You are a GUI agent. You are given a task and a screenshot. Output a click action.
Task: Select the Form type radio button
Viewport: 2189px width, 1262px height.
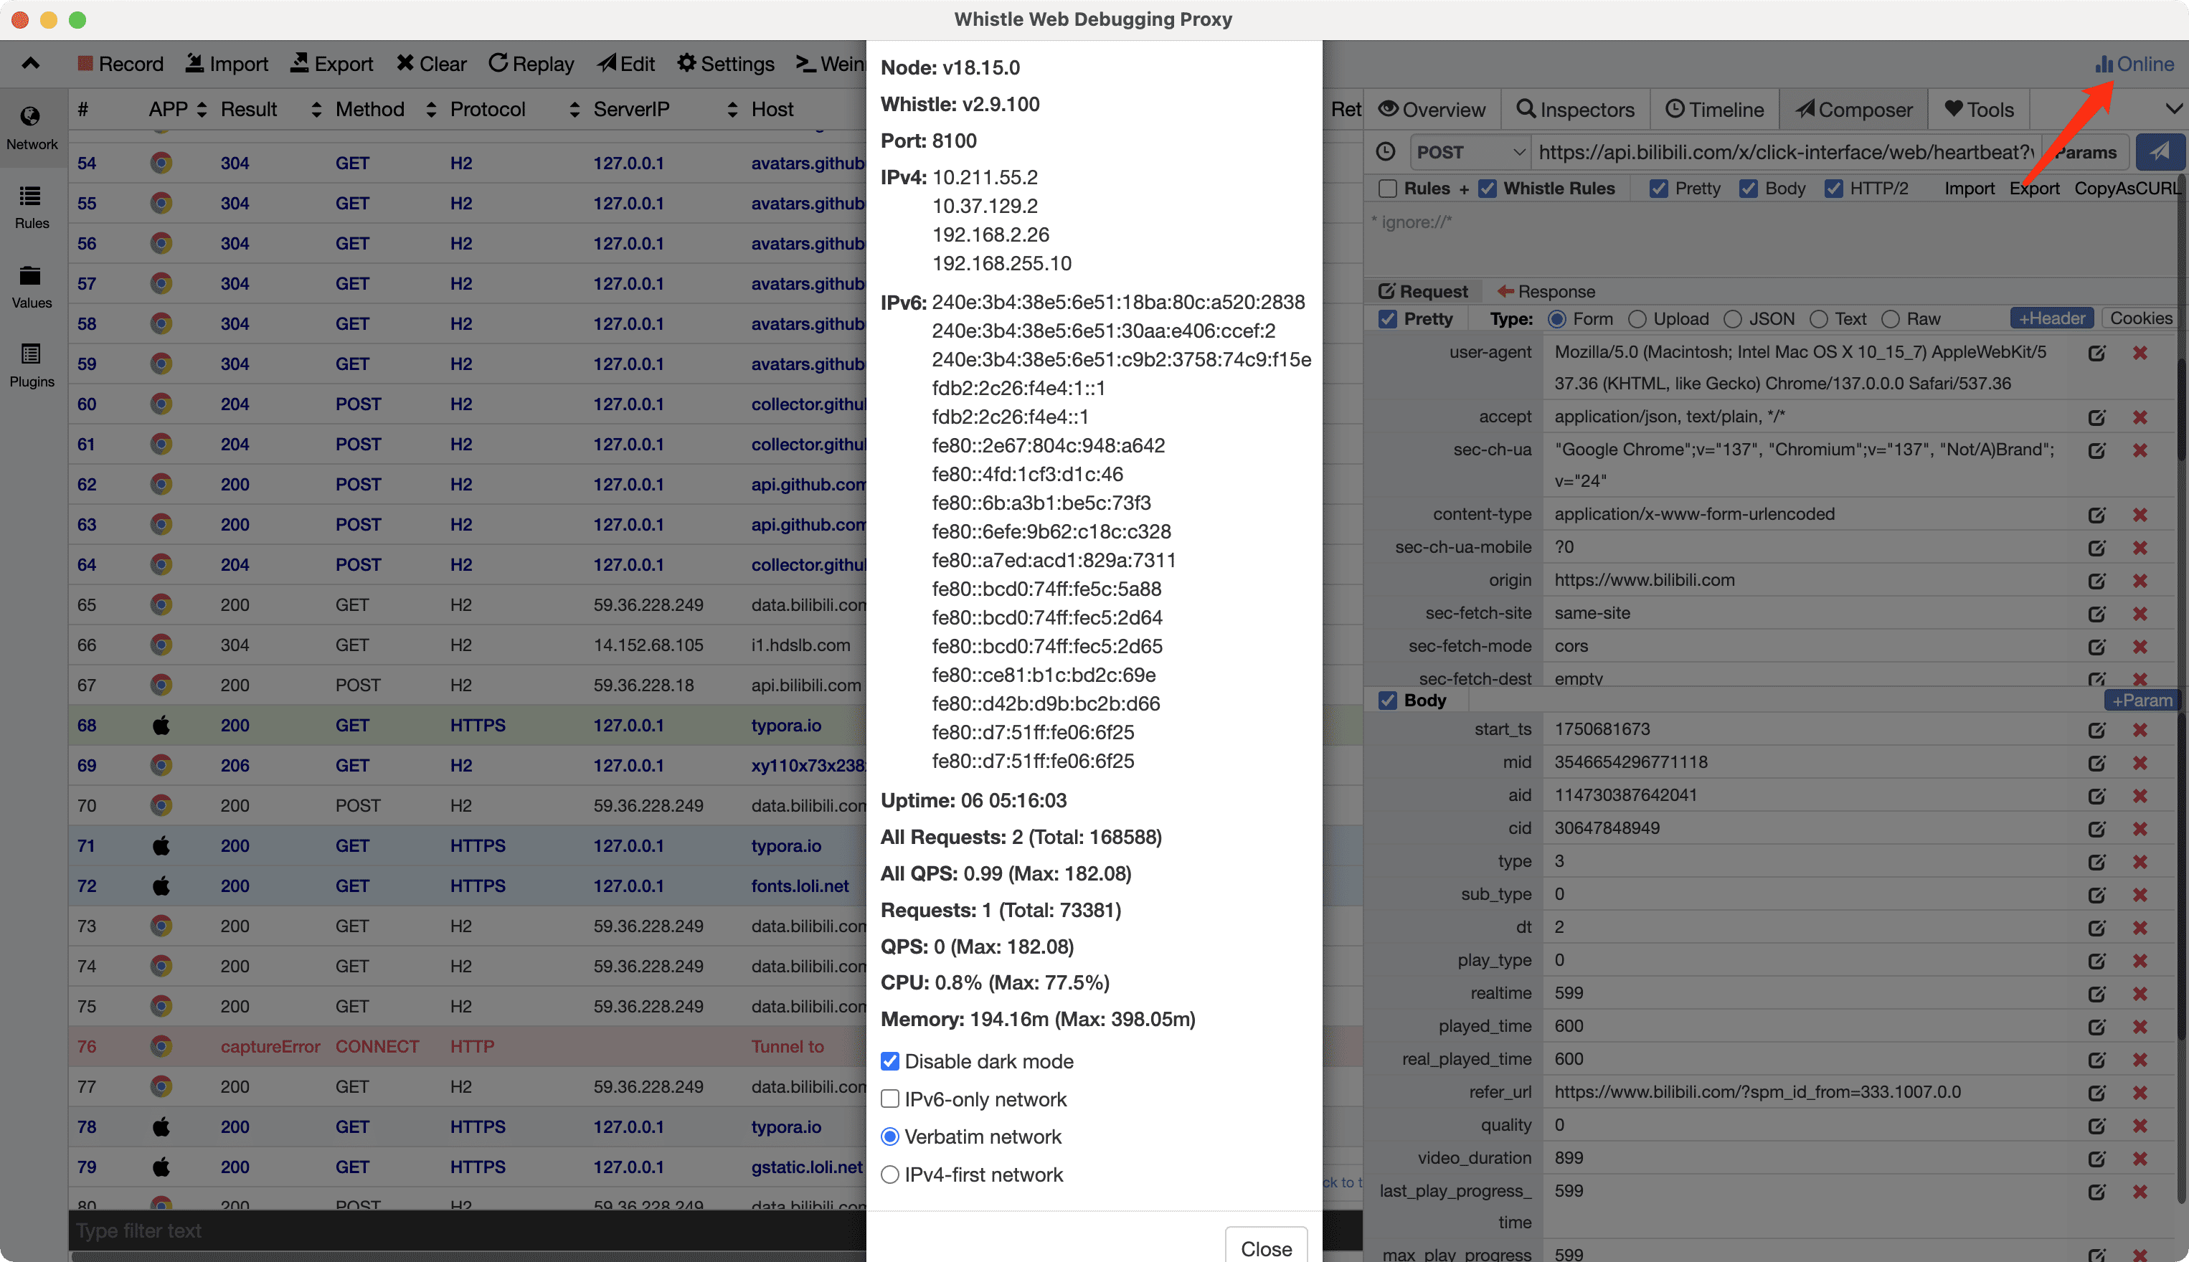click(x=1557, y=319)
